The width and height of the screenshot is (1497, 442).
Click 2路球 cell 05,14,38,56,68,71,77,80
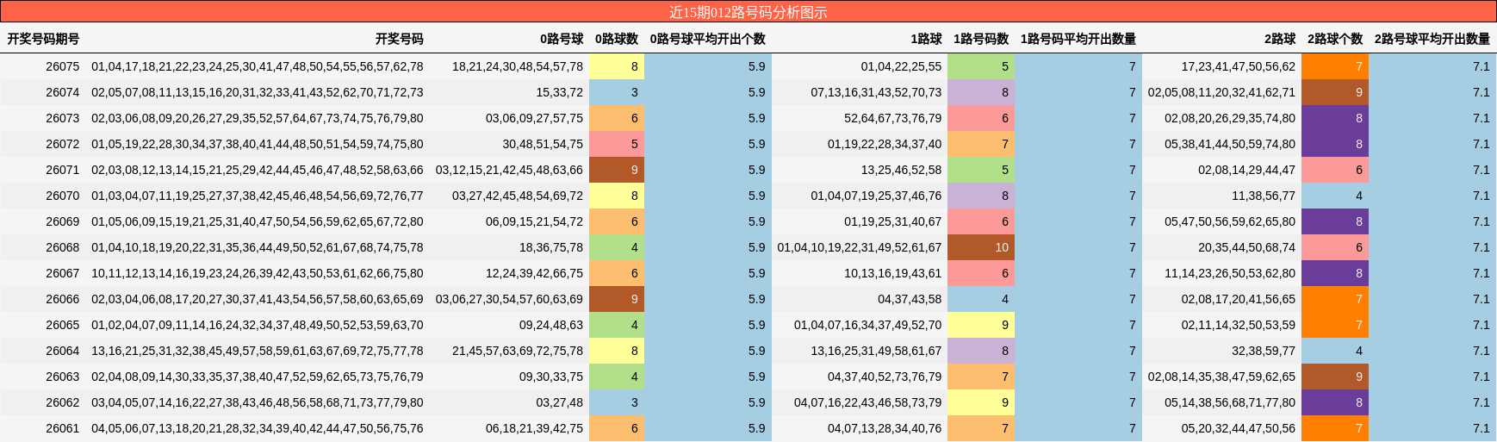tap(1230, 402)
